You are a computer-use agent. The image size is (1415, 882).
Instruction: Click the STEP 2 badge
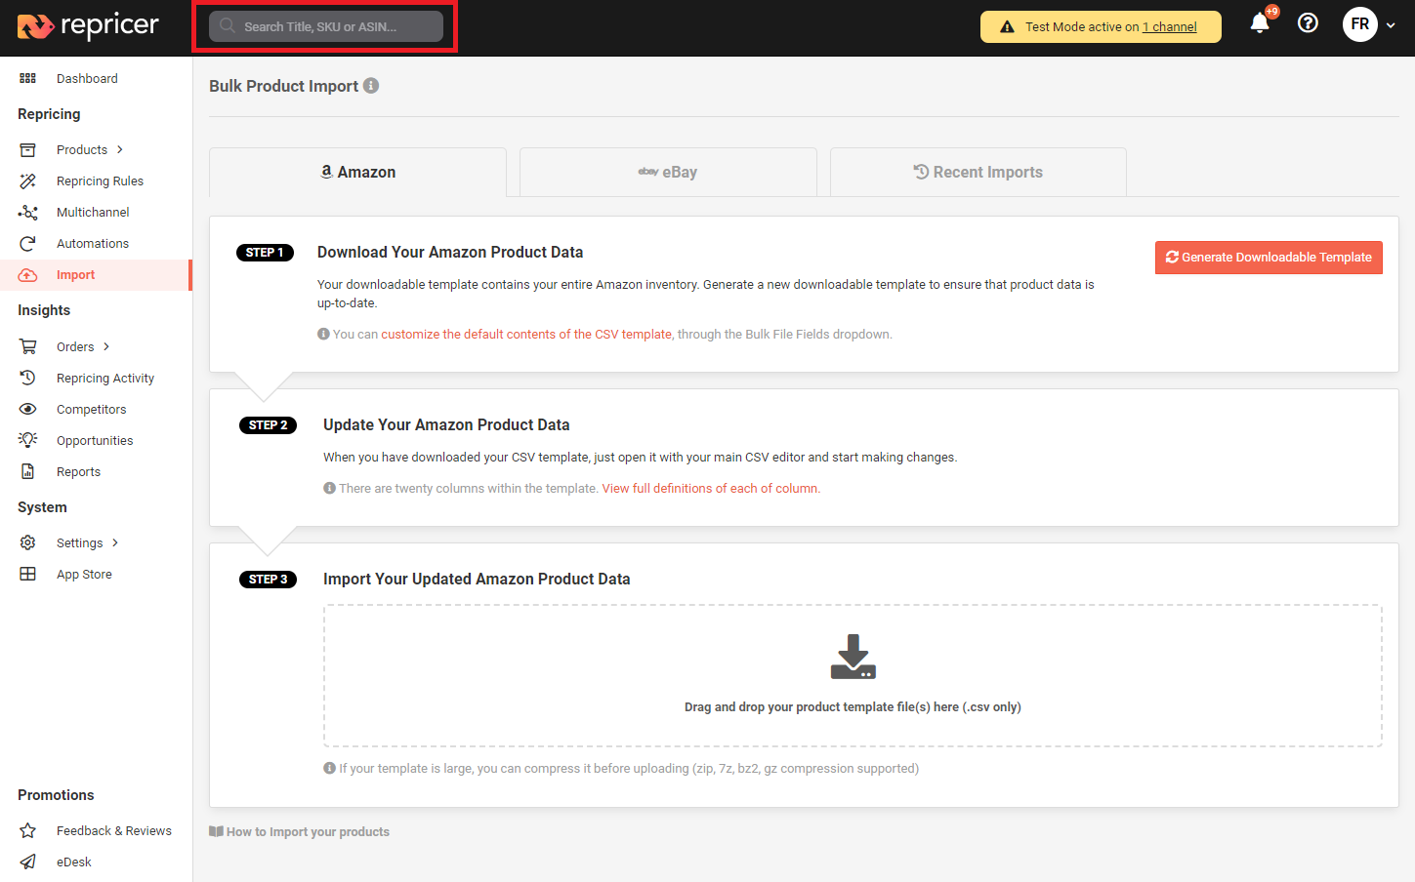coord(268,425)
